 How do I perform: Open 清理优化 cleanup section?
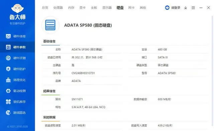click(17, 80)
